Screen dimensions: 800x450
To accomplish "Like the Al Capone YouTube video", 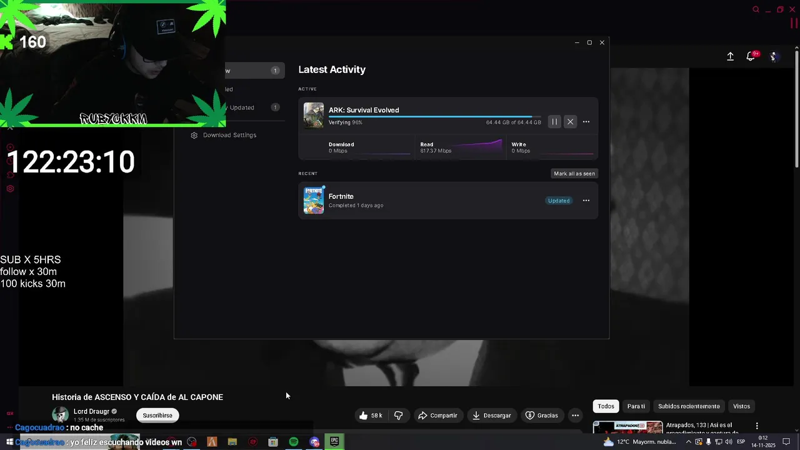I will (371, 416).
